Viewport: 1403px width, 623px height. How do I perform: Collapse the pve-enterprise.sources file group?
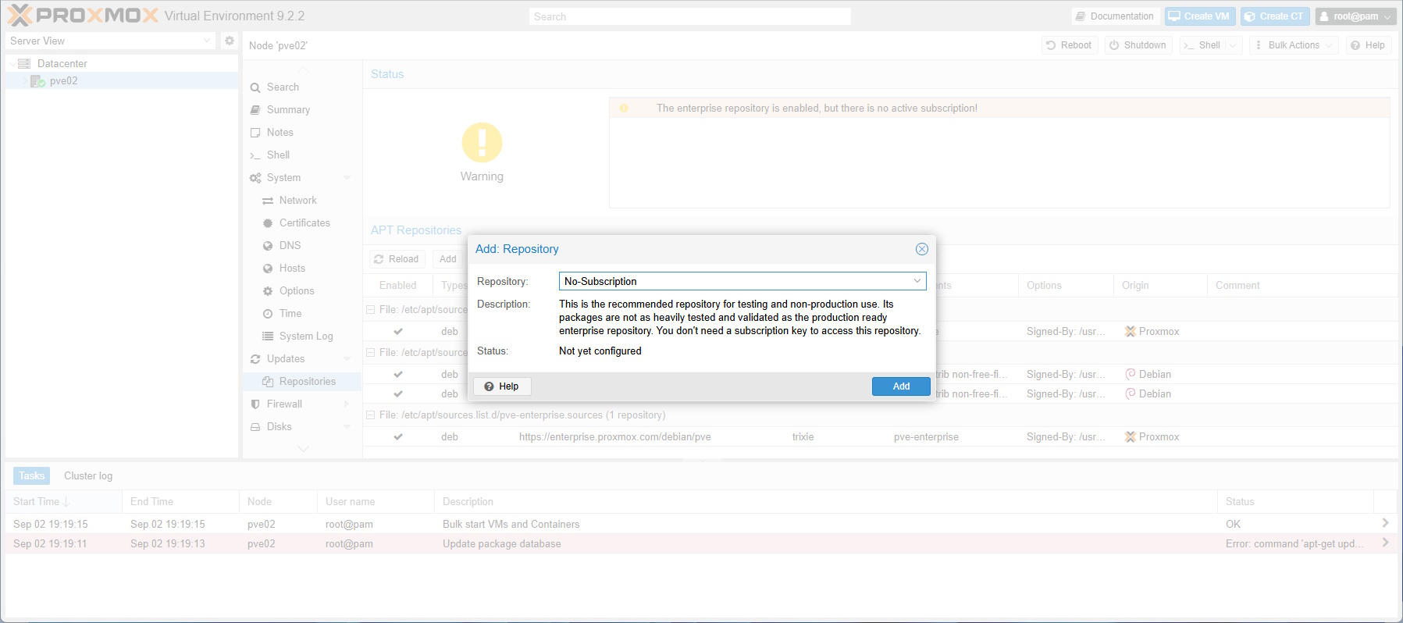(x=371, y=415)
